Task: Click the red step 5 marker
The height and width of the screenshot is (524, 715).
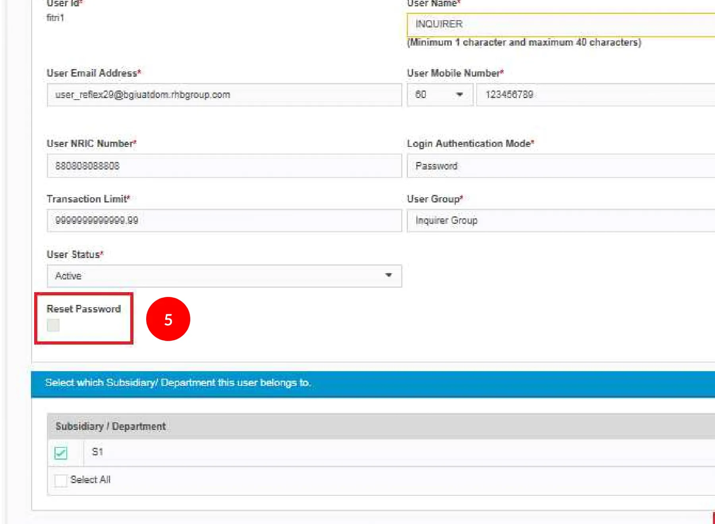Action: point(168,319)
